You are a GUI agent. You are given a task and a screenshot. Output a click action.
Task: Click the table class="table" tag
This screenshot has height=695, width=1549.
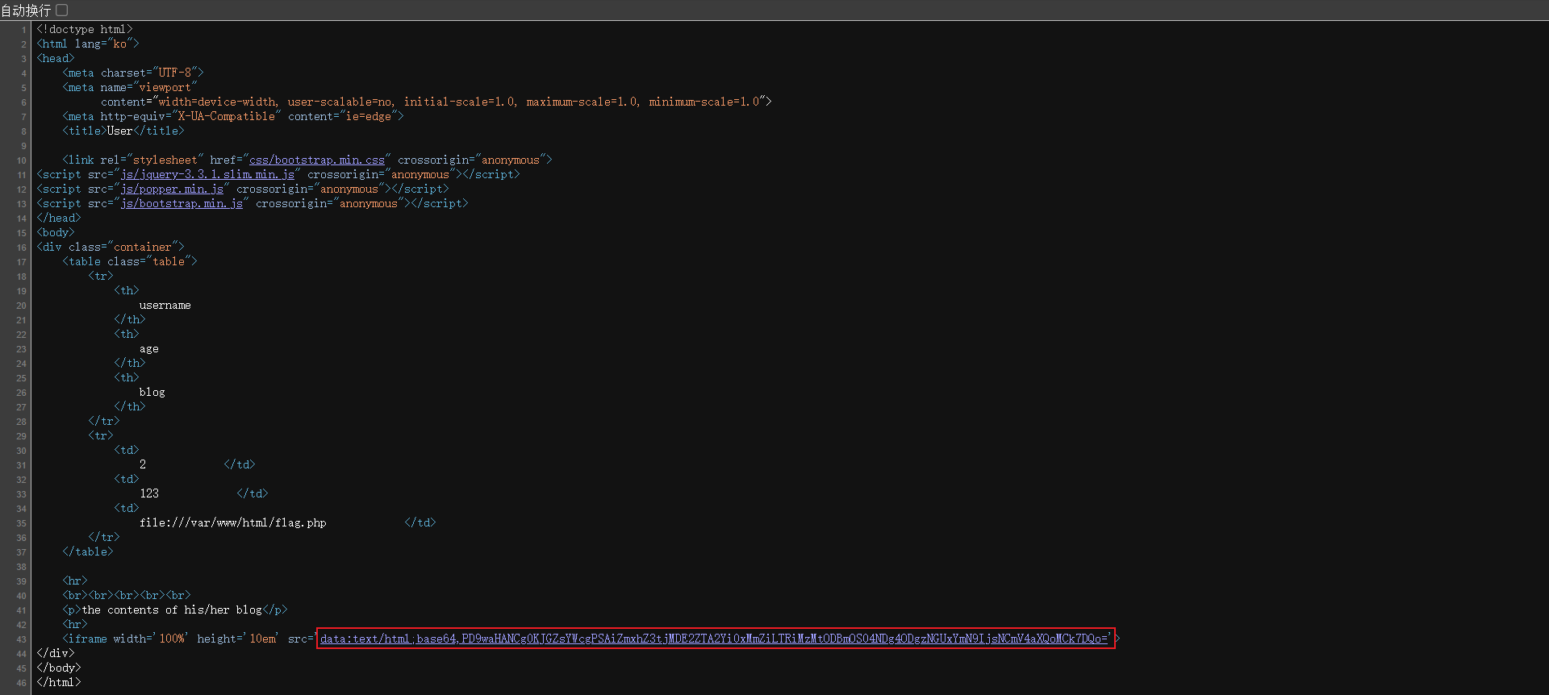pos(130,262)
